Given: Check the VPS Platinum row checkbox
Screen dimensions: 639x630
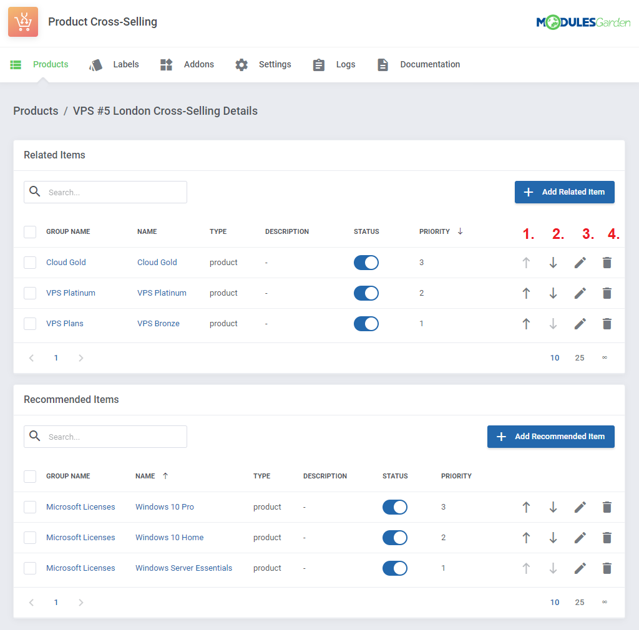Looking at the screenshot, I should coord(30,293).
